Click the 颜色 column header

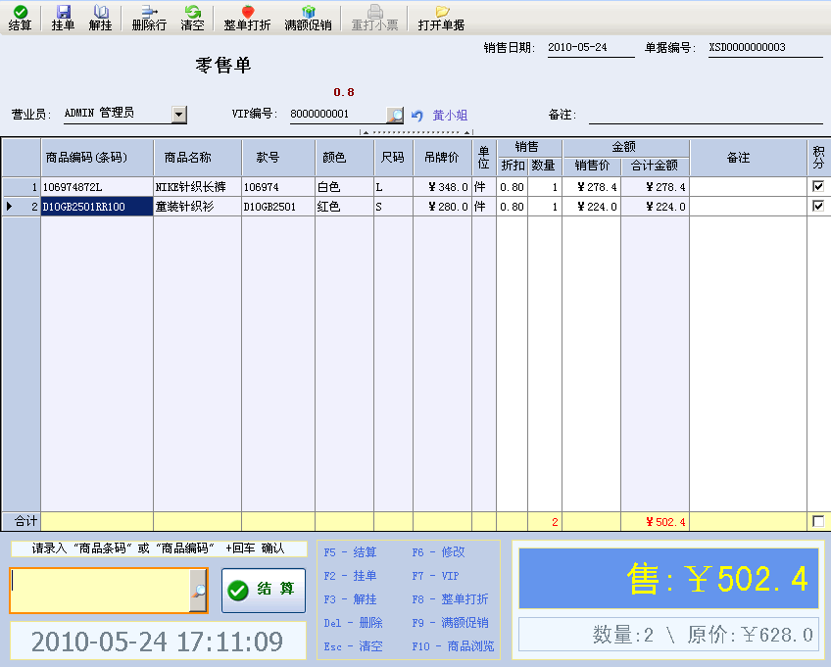pos(345,158)
